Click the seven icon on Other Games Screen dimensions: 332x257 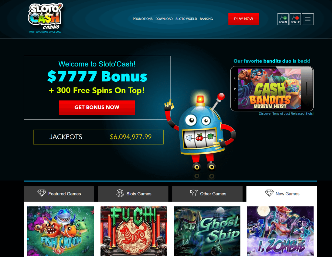click(x=194, y=193)
